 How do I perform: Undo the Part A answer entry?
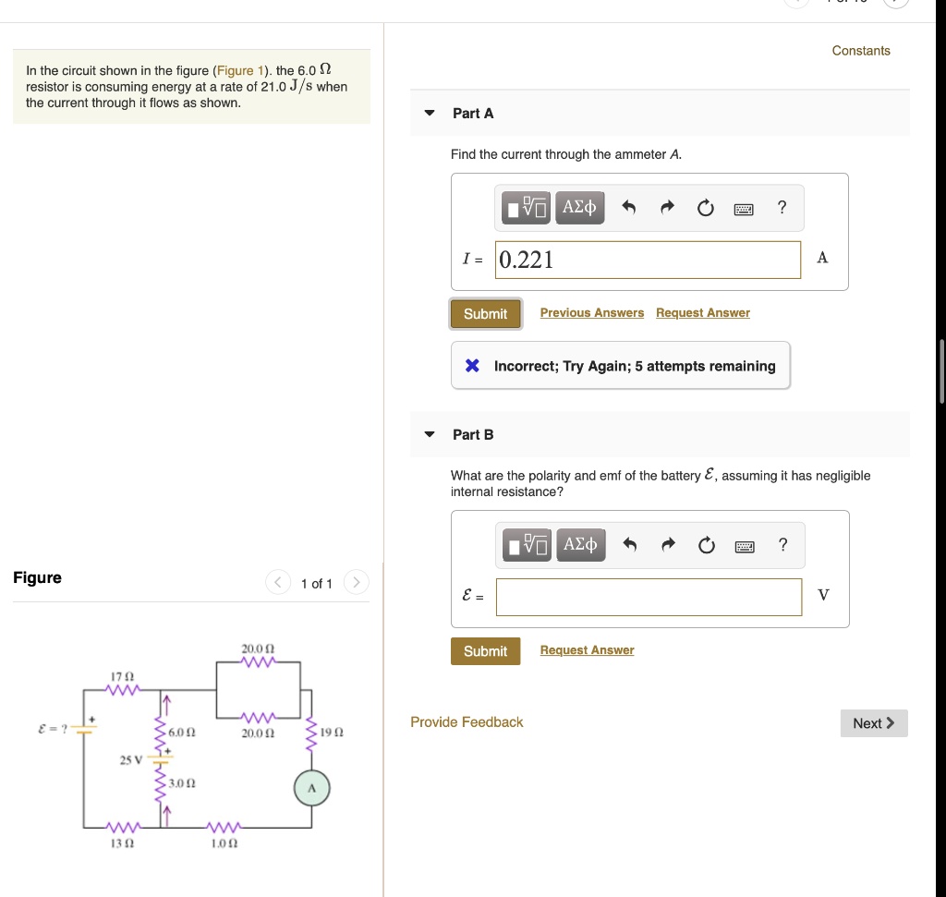[x=629, y=208]
